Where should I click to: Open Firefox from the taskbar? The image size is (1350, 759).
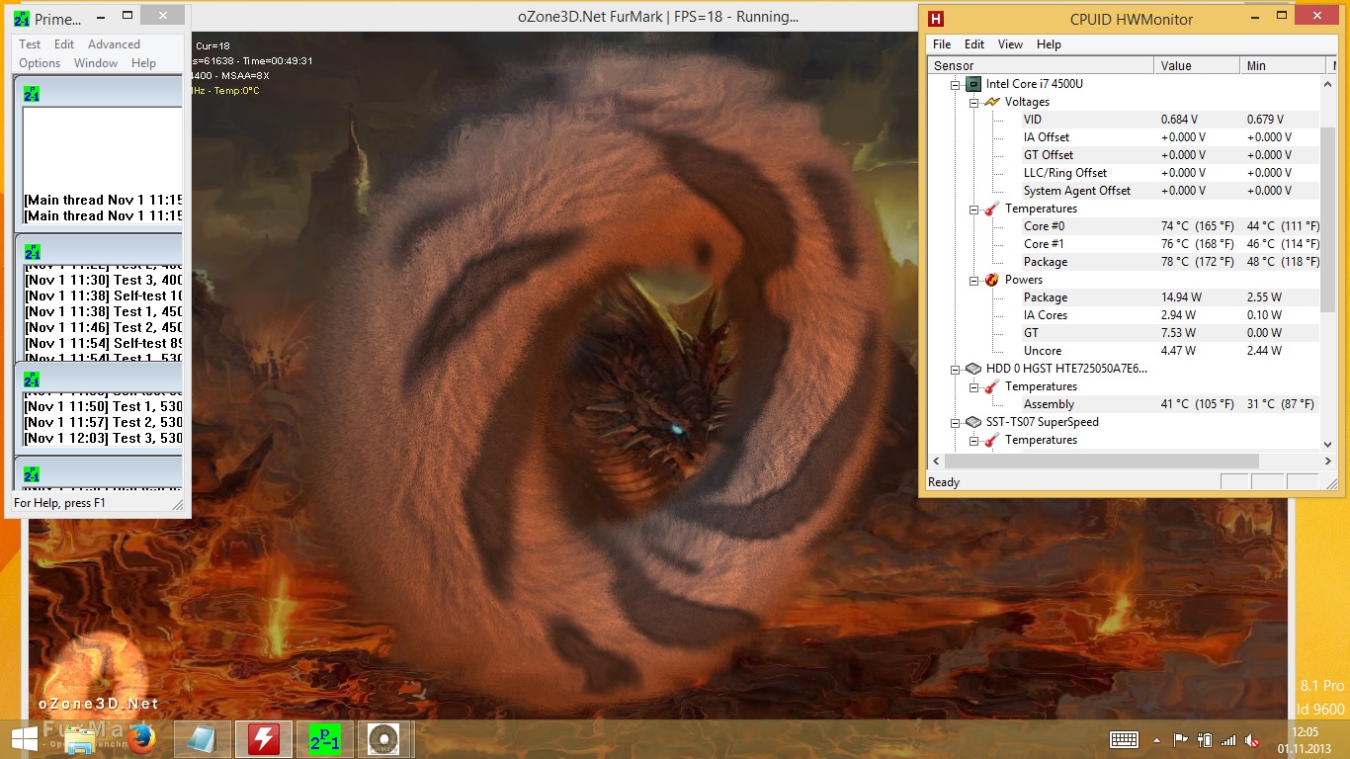click(139, 739)
